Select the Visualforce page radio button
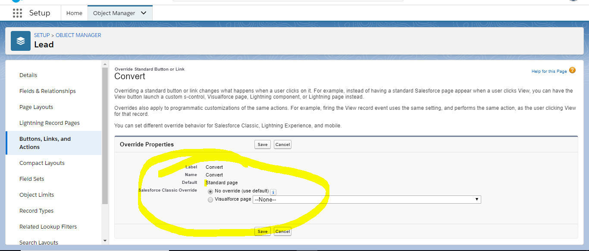Screen dimensions: 589x251 point(210,200)
